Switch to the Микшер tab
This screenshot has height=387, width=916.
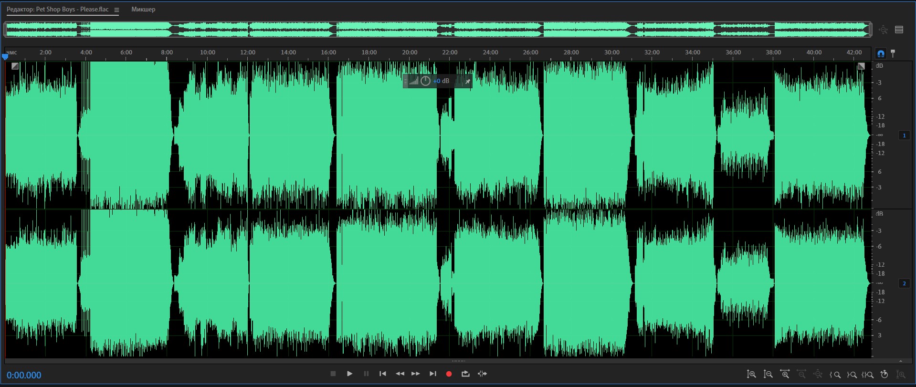(143, 10)
